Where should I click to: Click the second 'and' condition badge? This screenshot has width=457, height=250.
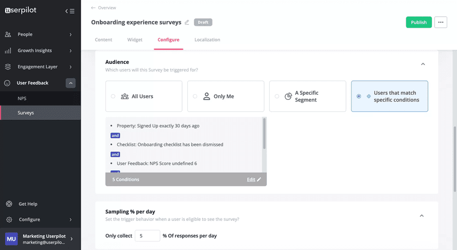coord(115,155)
